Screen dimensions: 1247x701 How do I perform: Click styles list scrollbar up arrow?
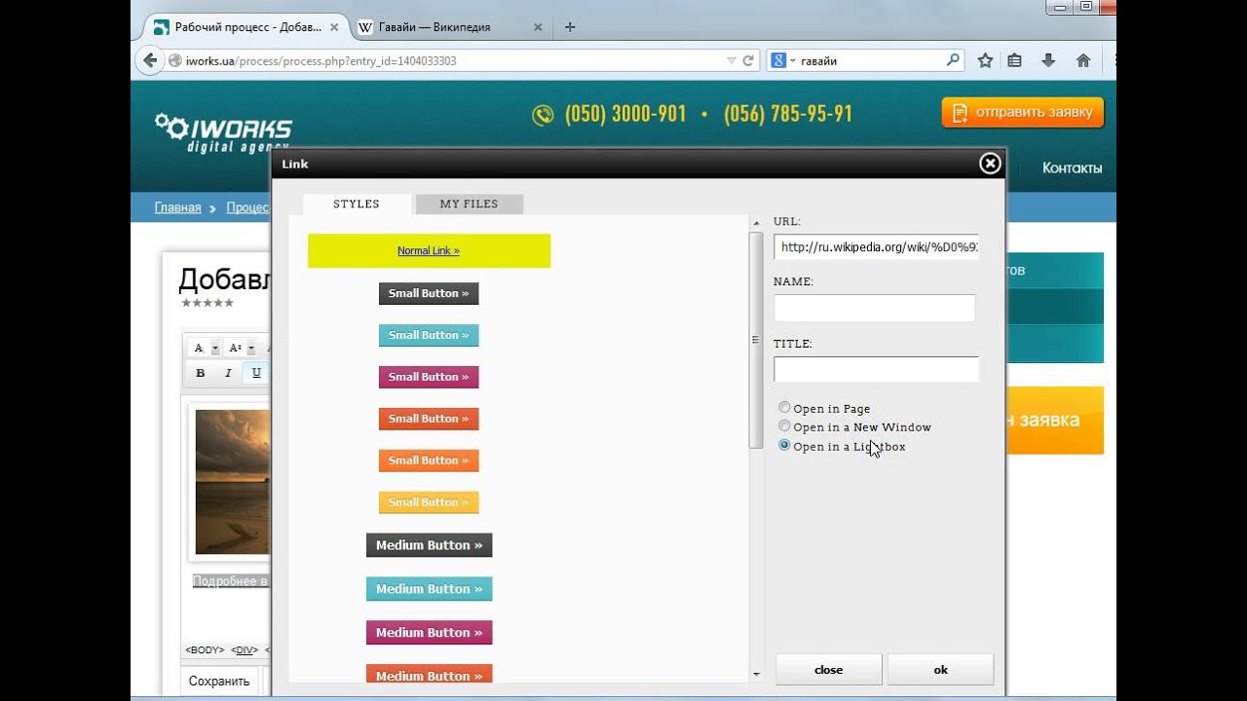click(x=756, y=223)
